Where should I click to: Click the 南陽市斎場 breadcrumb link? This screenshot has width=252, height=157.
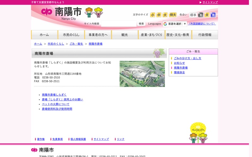[x=95, y=44]
